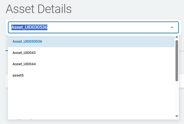The height and width of the screenshot is (124, 184).
Task: Select the highlighted Asset_UID030536 option
Action: tap(27, 42)
